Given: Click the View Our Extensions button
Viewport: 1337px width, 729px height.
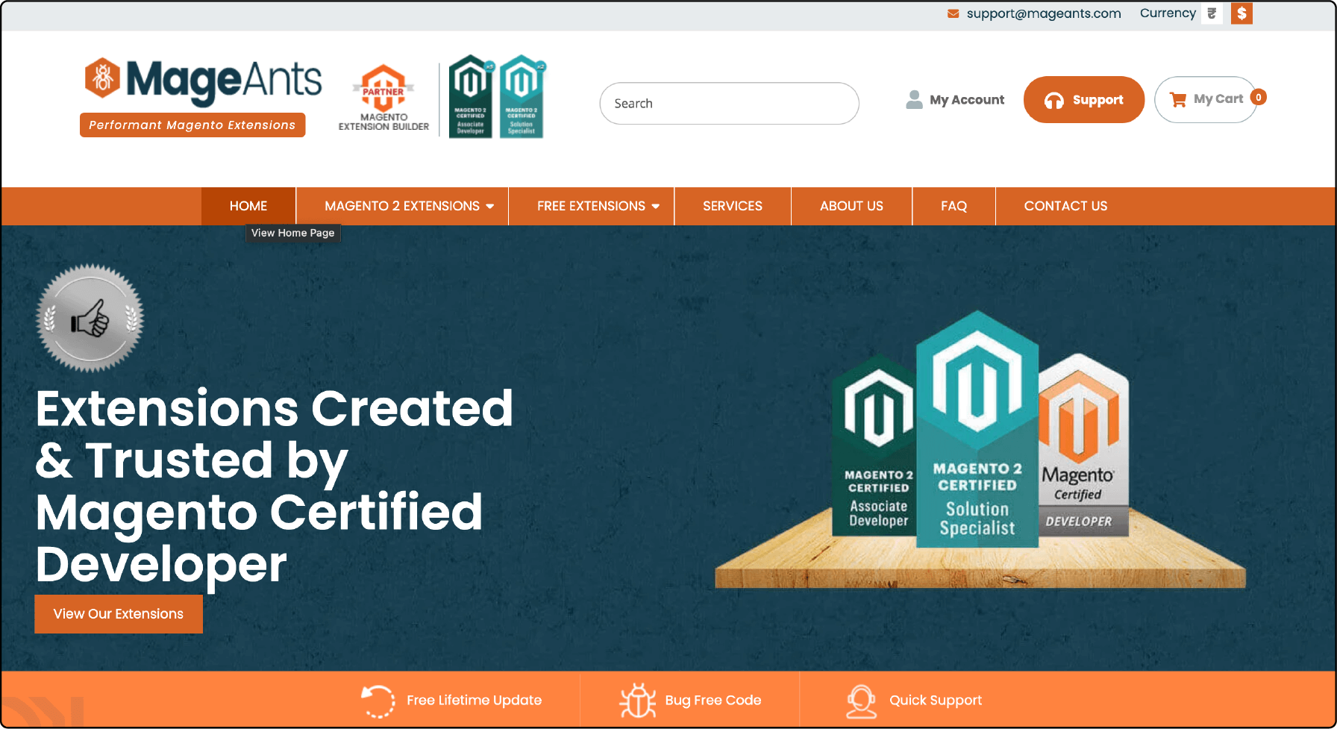Looking at the screenshot, I should [119, 614].
